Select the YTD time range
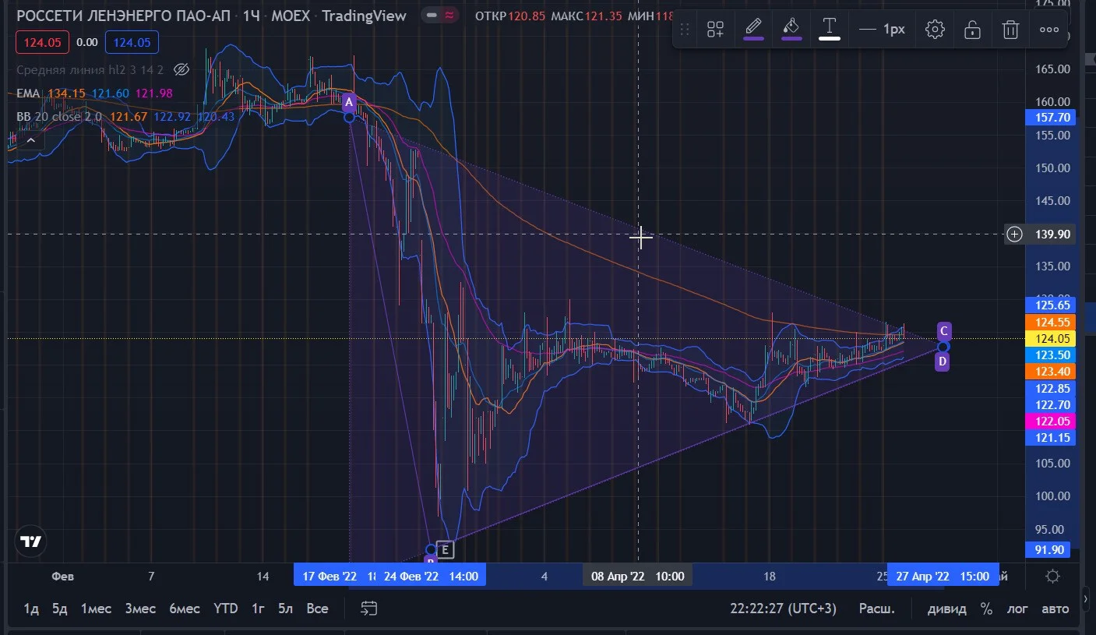Viewport: 1096px width, 635px height. point(226,609)
